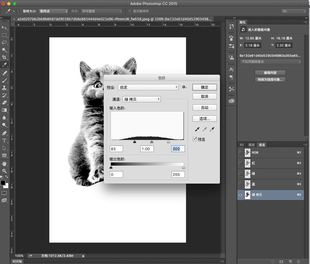Open the 样本 所有图层 dropdown

101,11
